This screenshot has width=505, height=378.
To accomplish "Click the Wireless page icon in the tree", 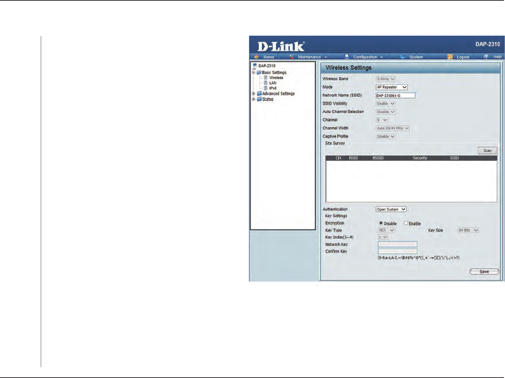I will [x=266, y=78].
